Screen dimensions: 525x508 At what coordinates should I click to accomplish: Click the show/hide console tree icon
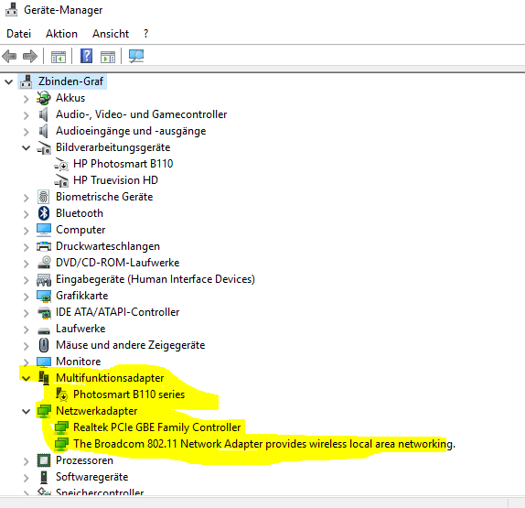pos(59,57)
